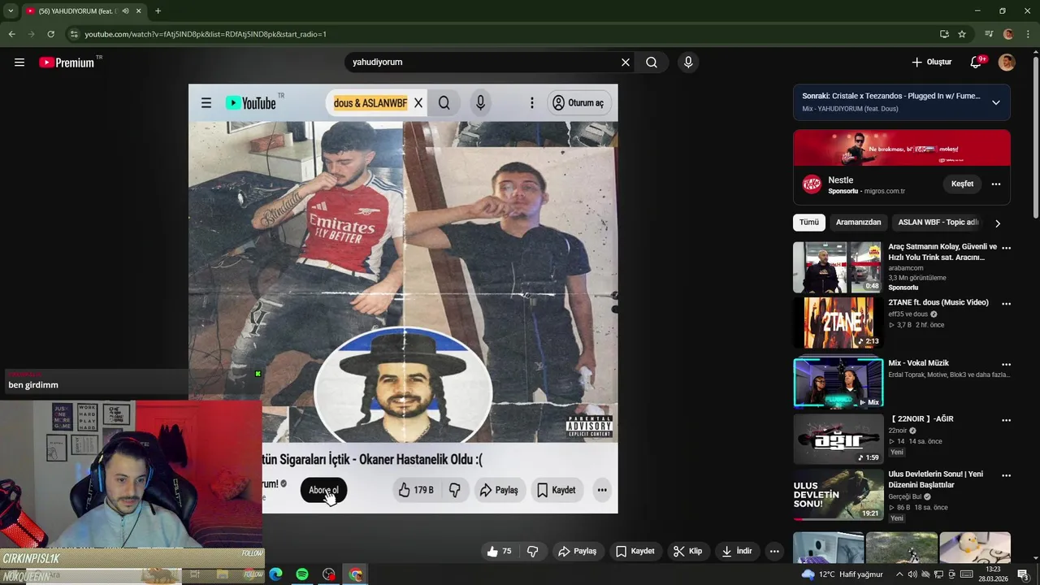Open options for 22NOIR -AĞIR video
The image size is (1040, 585).
click(x=1006, y=421)
